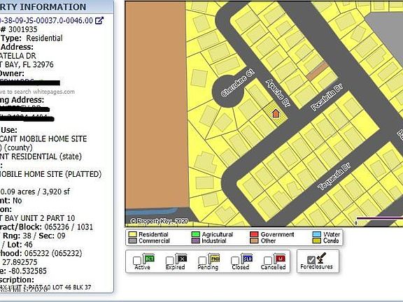Click the yellow Pending listing sign icon
This screenshot has width=403, height=302.
pyautogui.click(x=214, y=259)
